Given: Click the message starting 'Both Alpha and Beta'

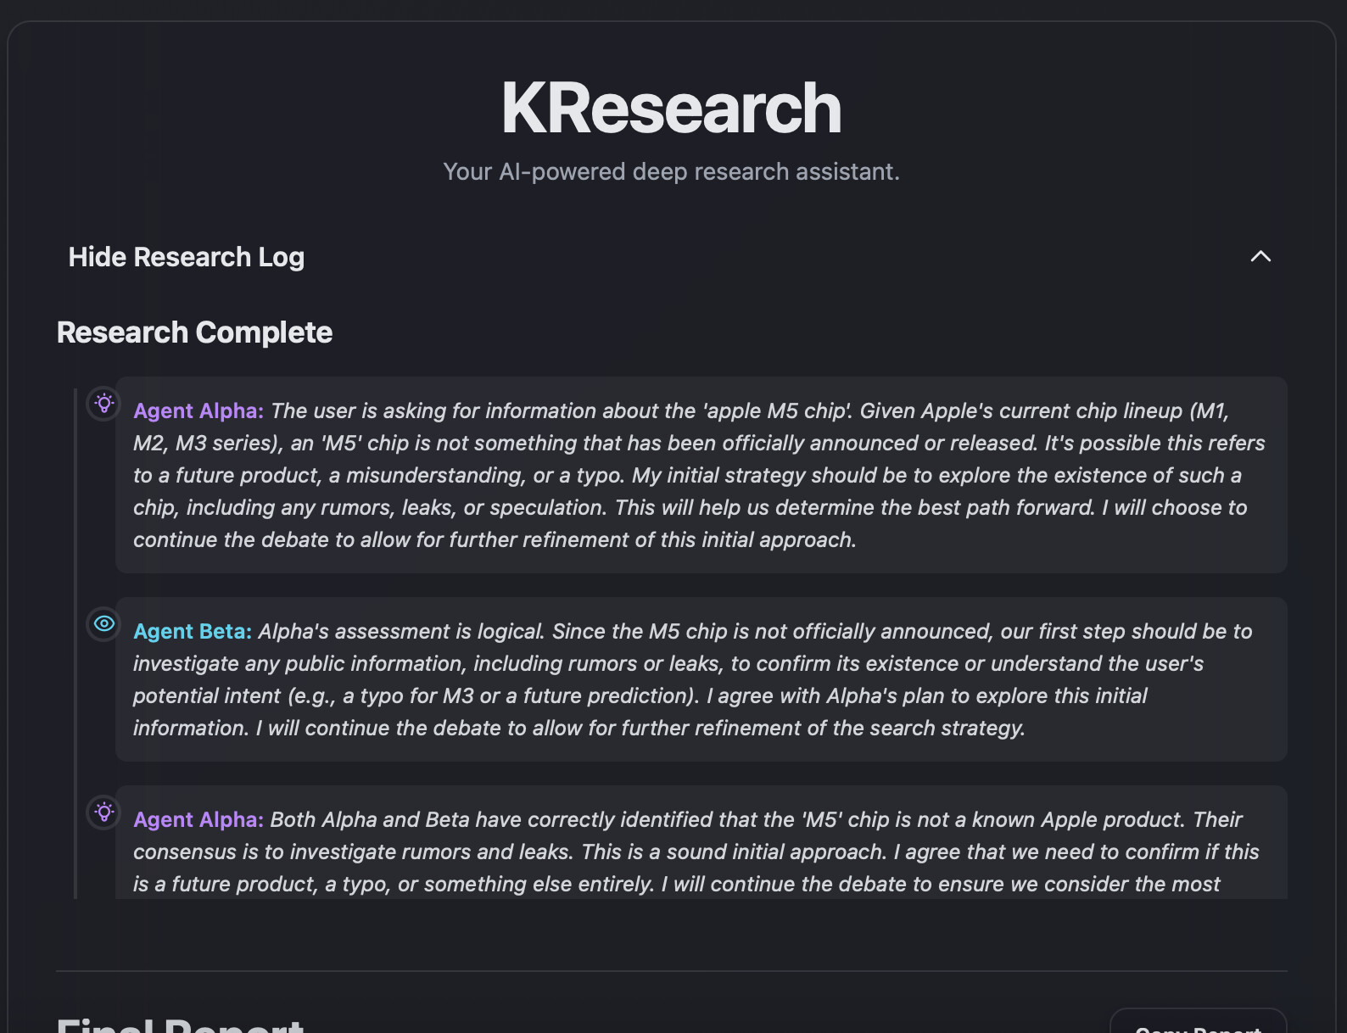Looking at the screenshot, I should pos(701,842).
